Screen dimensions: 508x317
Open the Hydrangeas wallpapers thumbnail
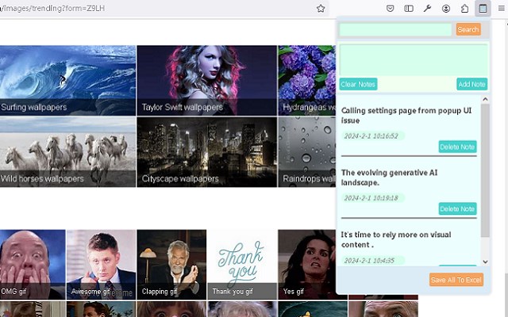(x=307, y=81)
